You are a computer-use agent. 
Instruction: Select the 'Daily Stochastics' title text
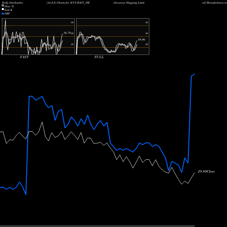point(12,3)
